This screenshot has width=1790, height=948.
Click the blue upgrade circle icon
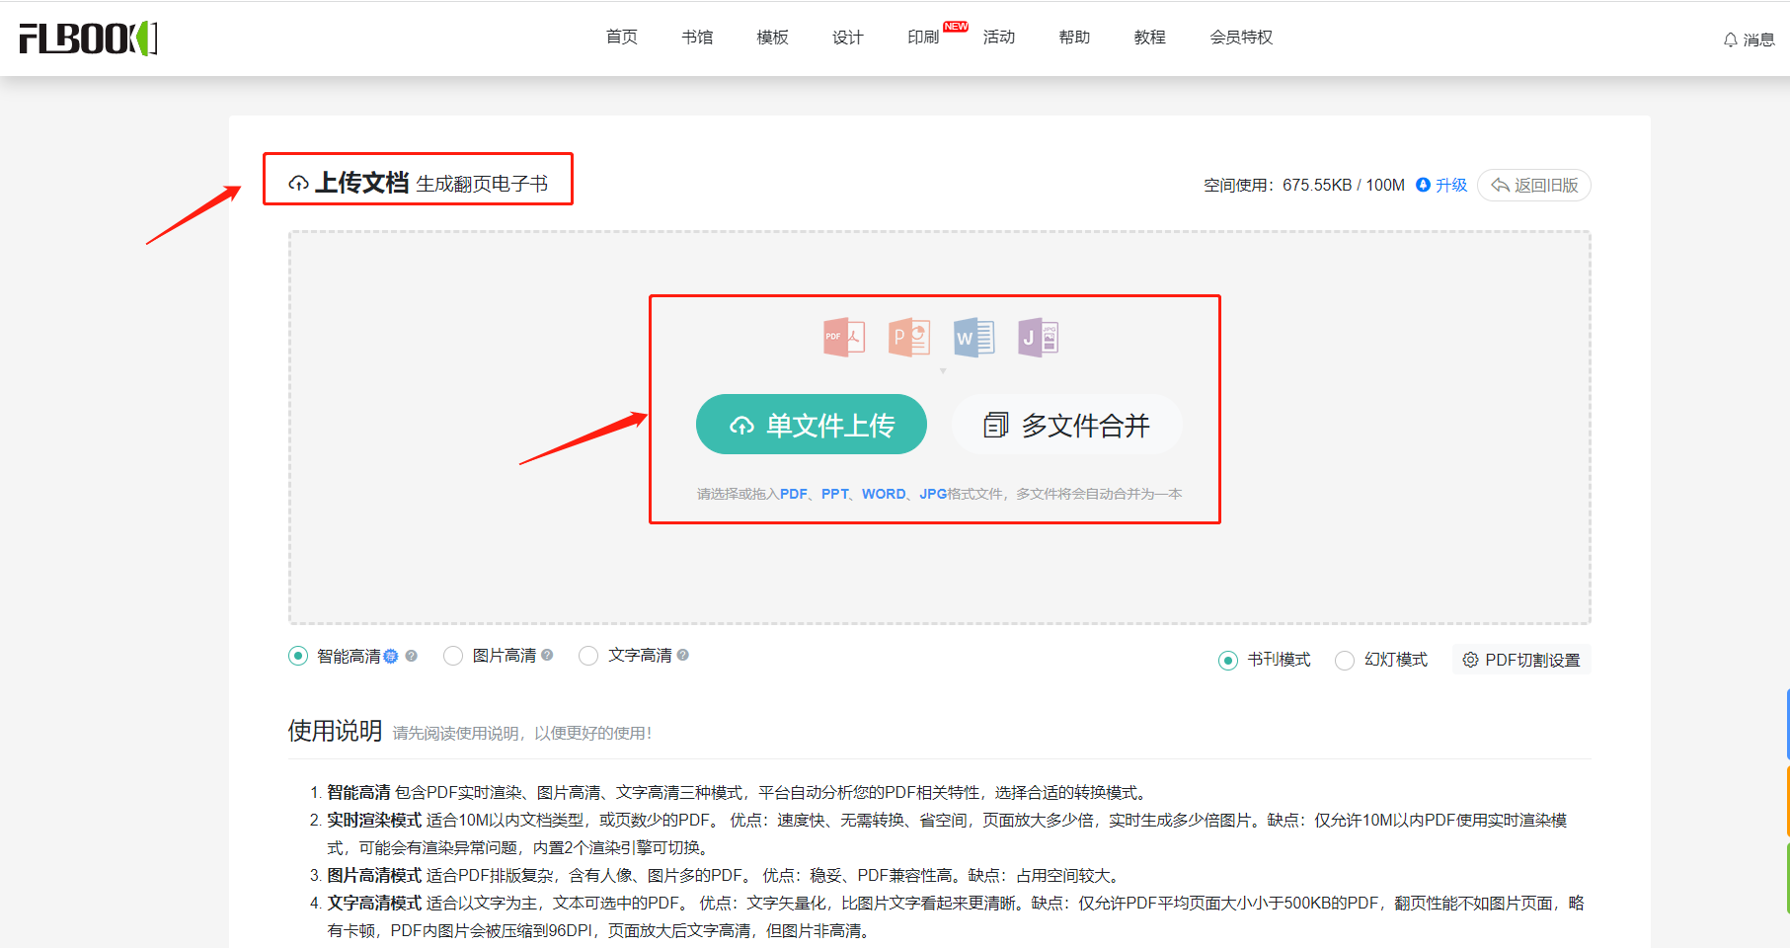point(1423,185)
